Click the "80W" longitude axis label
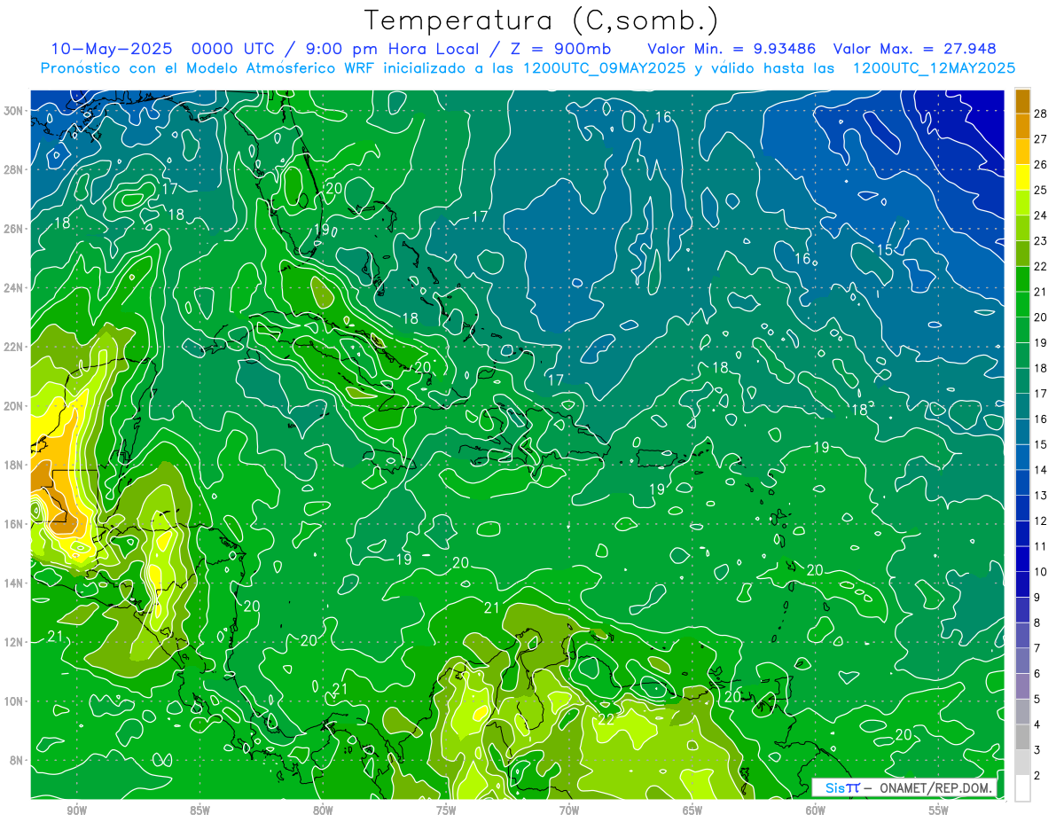The width and height of the screenshot is (1064, 822). click(x=323, y=810)
